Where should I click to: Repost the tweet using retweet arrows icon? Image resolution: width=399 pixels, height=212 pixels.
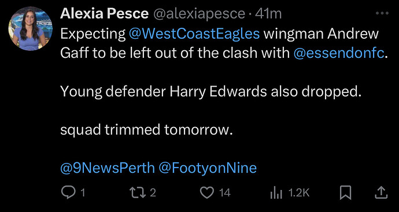137,193
